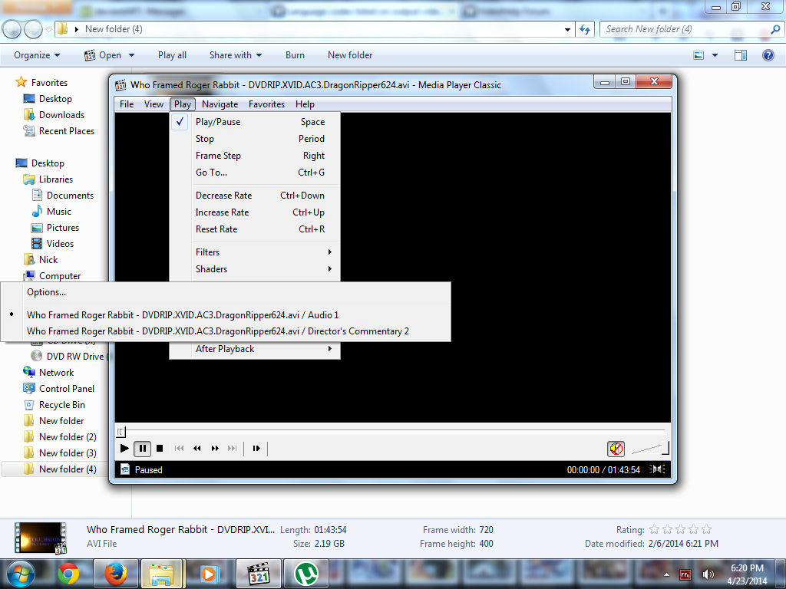Image resolution: width=786 pixels, height=589 pixels.
Task: Open address bar history dropdown arrow
Action: pyautogui.click(x=567, y=29)
